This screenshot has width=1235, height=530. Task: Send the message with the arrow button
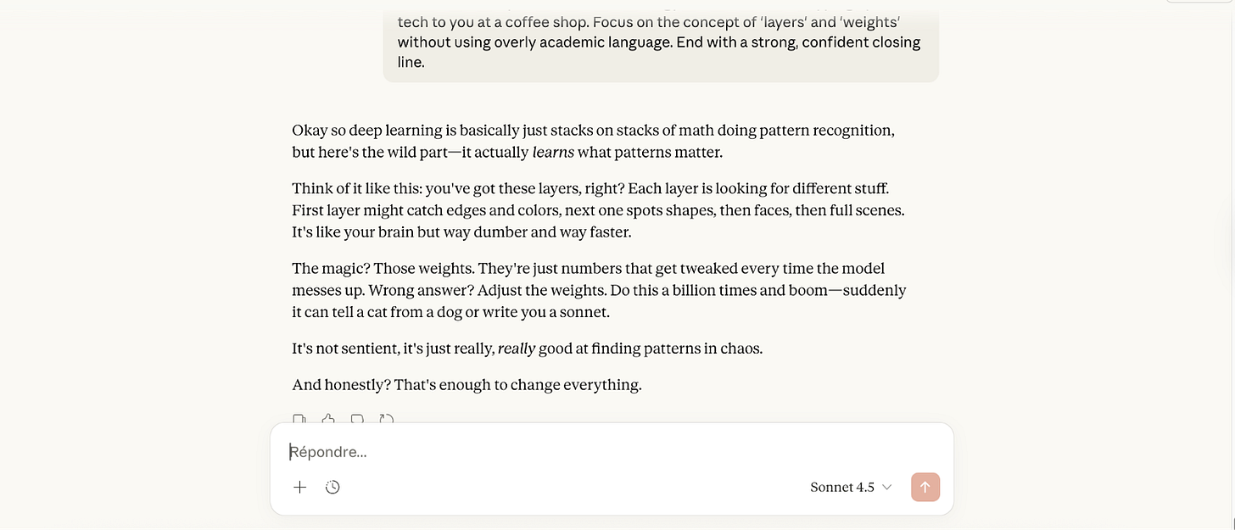pyautogui.click(x=925, y=487)
